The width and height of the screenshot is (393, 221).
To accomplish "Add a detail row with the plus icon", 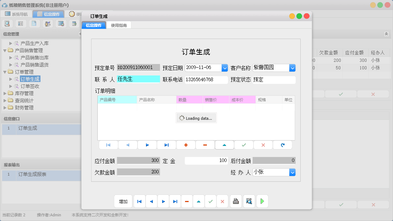I will pos(186,145).
